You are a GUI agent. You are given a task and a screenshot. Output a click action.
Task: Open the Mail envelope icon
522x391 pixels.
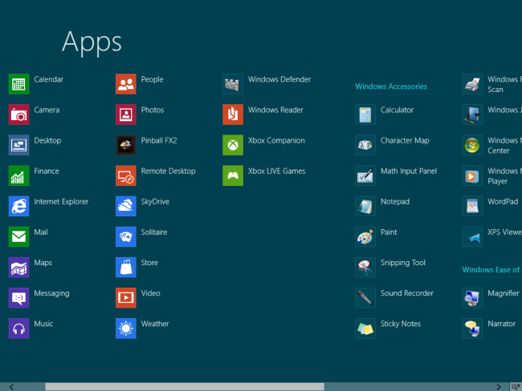(x=18, y=237)
